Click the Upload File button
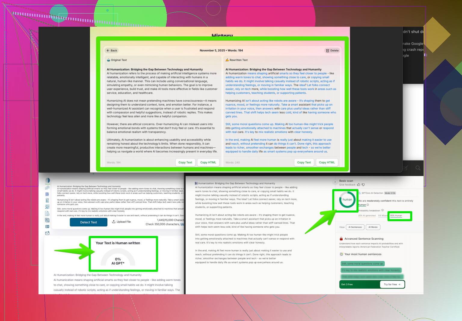This screenshot has width=462, height=321. tap(121, 222)
